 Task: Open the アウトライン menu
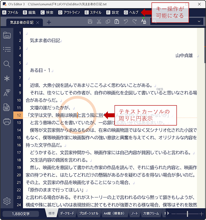(69, 13)
